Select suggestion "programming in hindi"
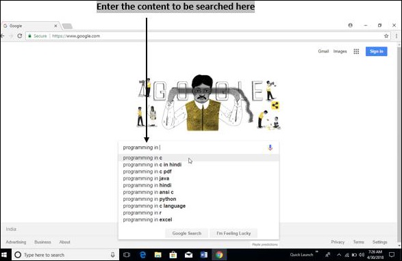 pos(199,185)
